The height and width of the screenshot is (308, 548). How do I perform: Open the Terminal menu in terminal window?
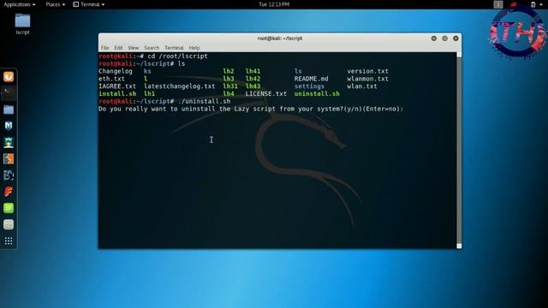pos(174,48)
